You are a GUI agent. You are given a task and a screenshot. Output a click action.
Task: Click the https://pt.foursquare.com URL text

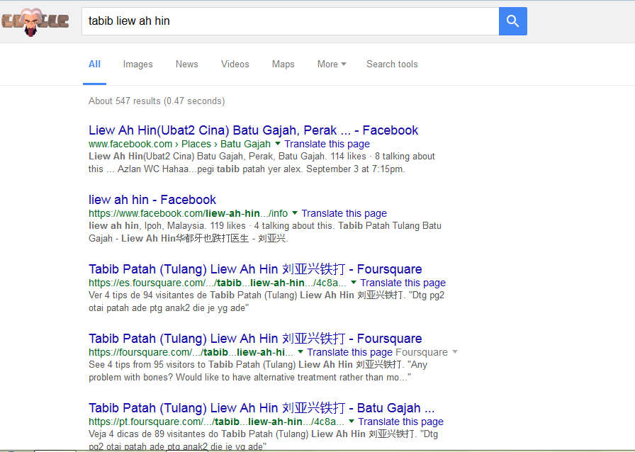click(x=216, y=422)
